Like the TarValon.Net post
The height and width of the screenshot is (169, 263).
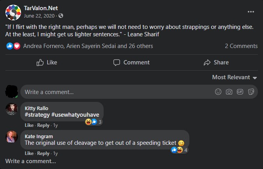tap(47, 62)
